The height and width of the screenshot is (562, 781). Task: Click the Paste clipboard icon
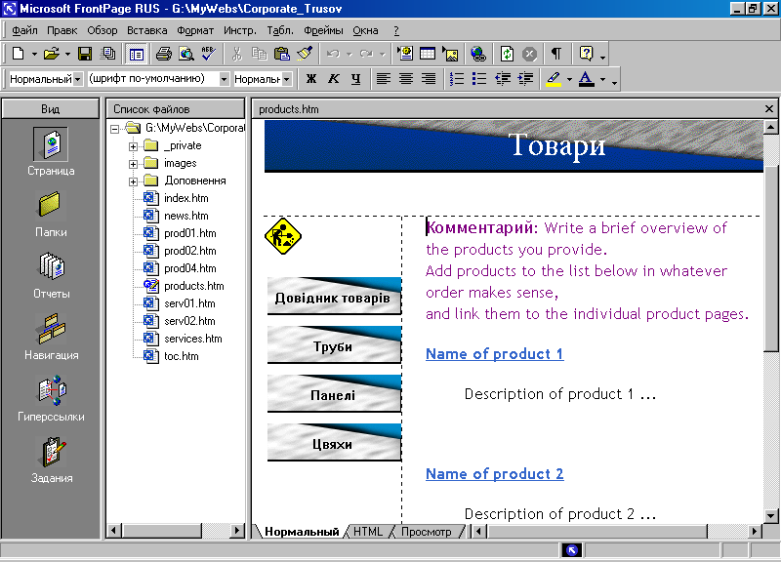pyautogui.click(x=282, y=54)
